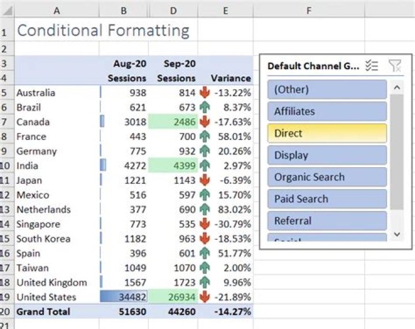The width and height of the screenshot is (415, 329).
Task: Click Netherlands' green up arrow icon
Action: [204, 210]
